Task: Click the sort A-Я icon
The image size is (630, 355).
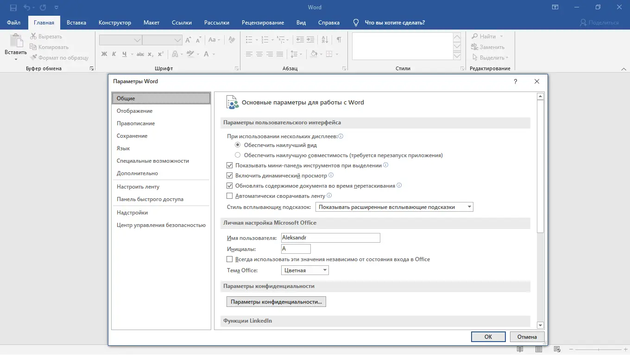Action: 324,40
